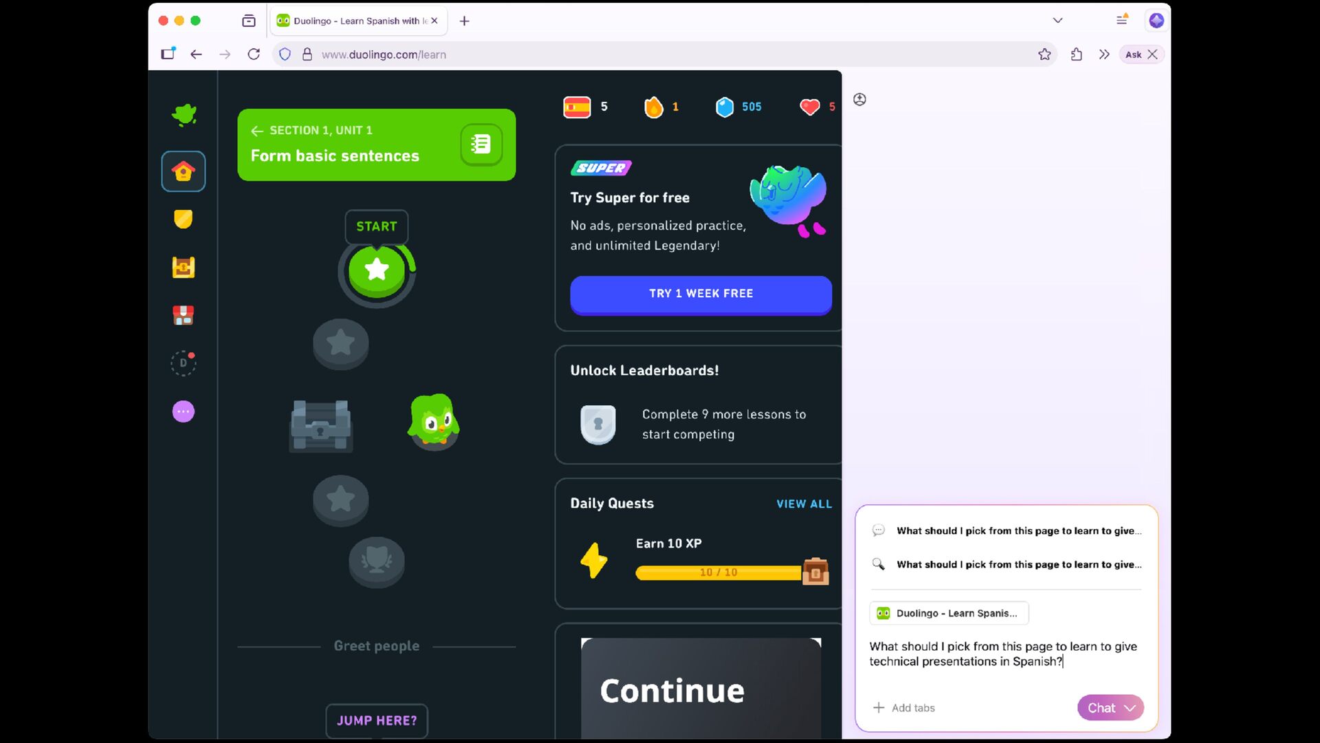1320x743 pixels.
Task: Check the streak flame icon
Action: pyautogui.click(x=653, y=107)
